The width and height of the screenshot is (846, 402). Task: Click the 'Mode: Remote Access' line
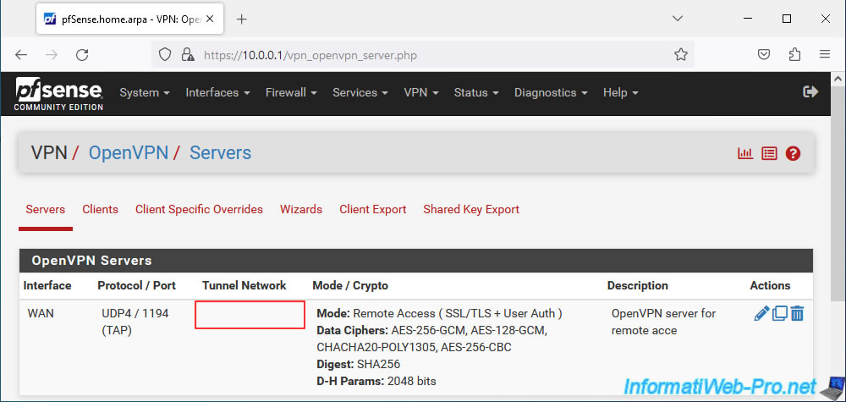[439, 313]
